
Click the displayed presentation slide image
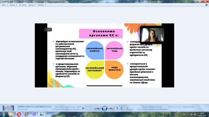104,55
